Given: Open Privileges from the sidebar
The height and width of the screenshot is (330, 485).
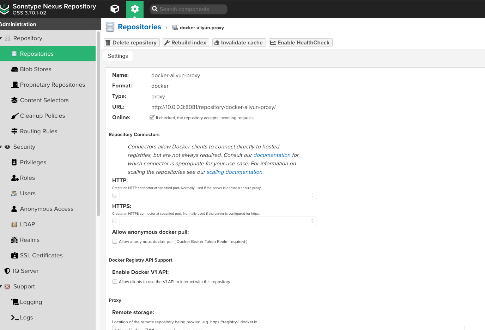Looking at the screenshot, I should click(x=48, y=162).
